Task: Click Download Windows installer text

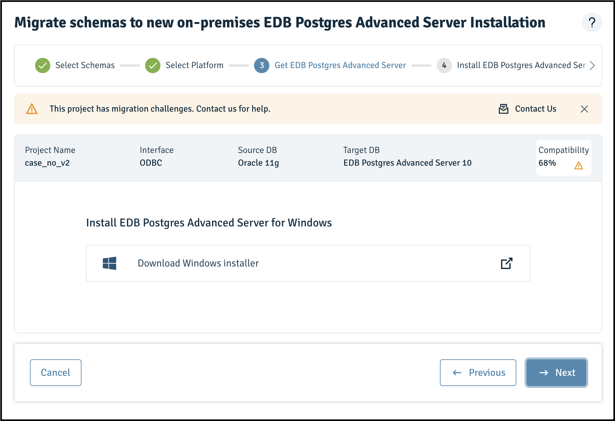Action: pos(198,263)
